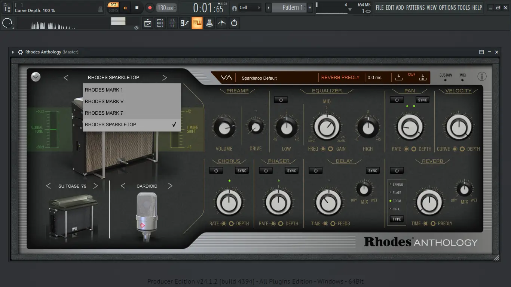Enable Pan SYNC button
This screenshot has height=287, width=511.
tap(422, 100)
